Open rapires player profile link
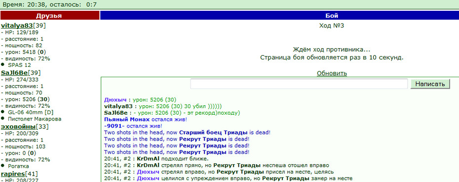The height and width of the screenshot is (182, 459). click(x=13, y=174)
